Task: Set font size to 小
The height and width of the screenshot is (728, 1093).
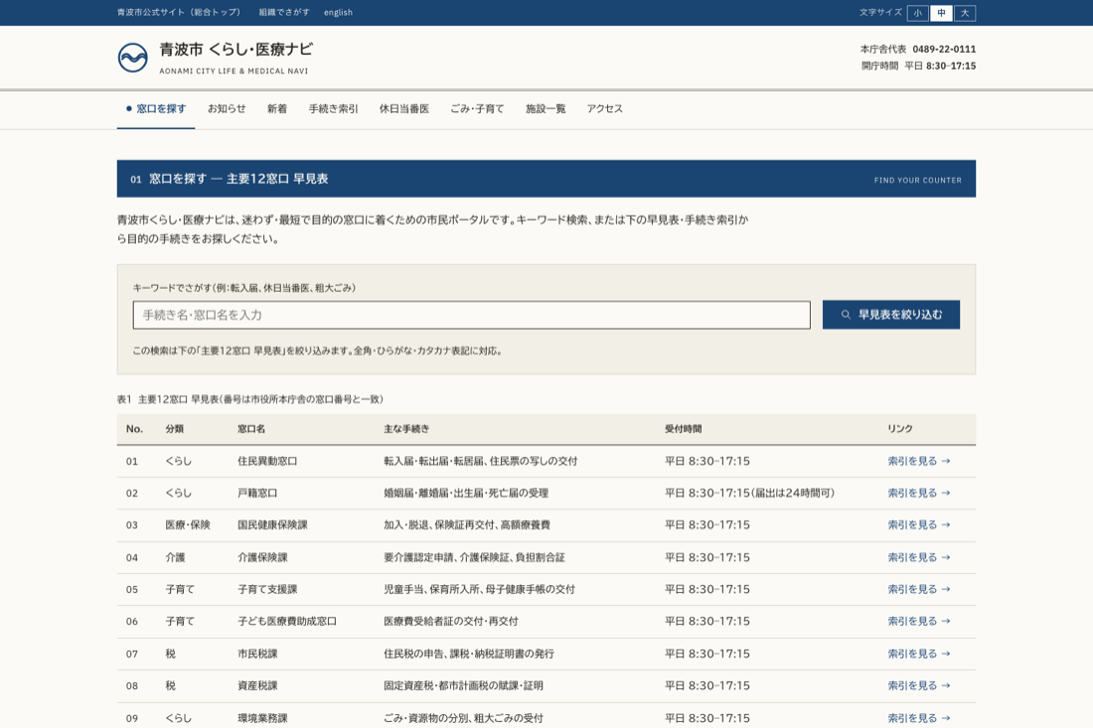Action: 917,13
